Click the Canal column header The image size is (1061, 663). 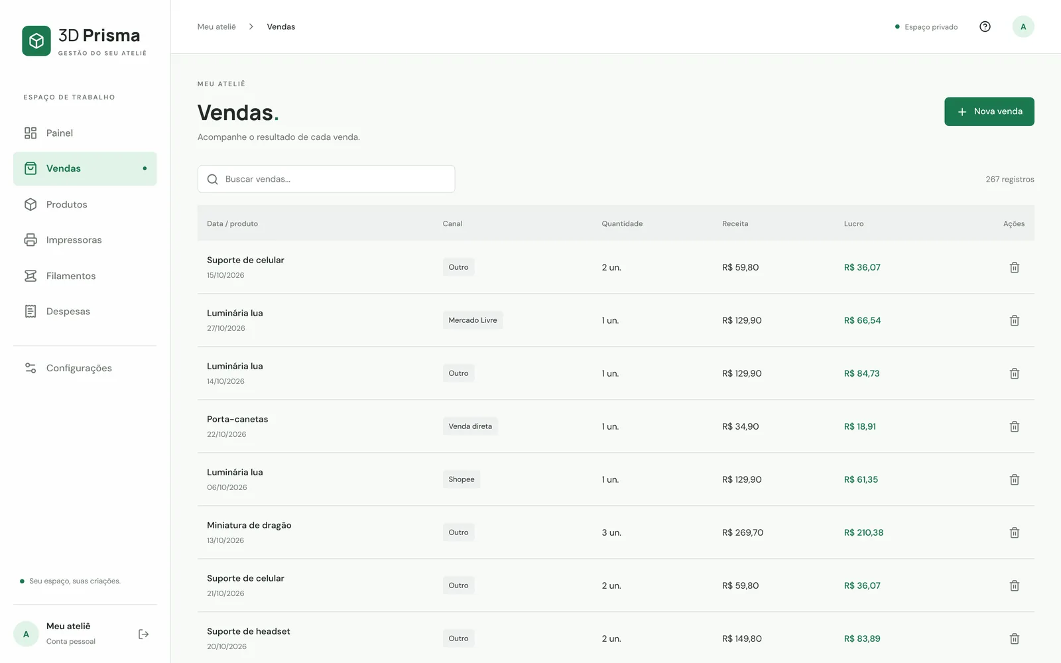pyautogui.click(x=452, y=223)
